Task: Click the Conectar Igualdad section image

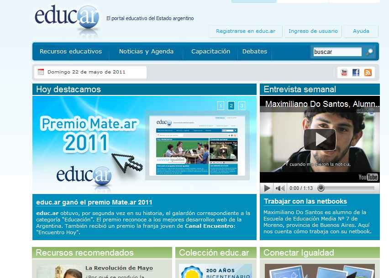Action: 320,271
